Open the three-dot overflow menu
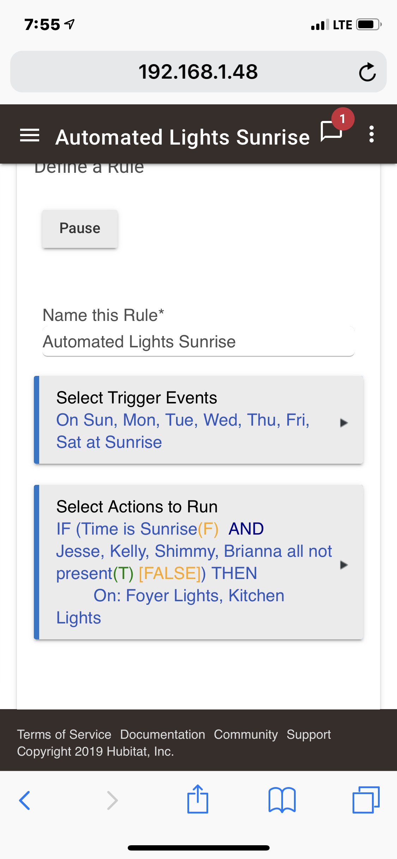The height and width of the screenshot is (859, 397). tap(371, 134)
